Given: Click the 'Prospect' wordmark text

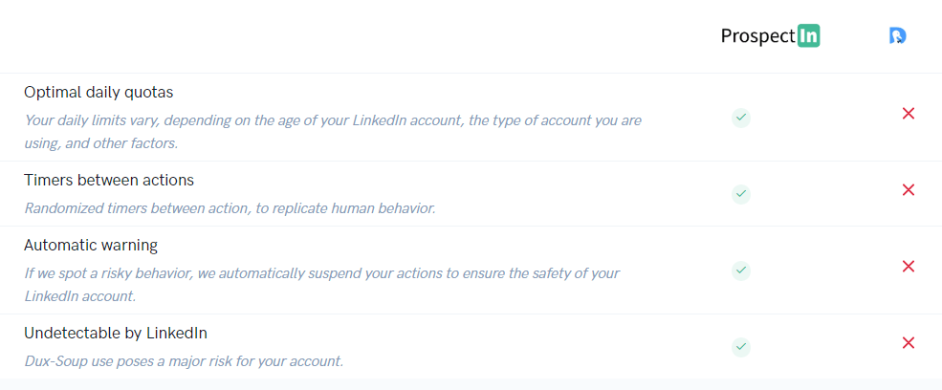Looking at the screenshot, I should pyautogui.click(x=758, y=36).
